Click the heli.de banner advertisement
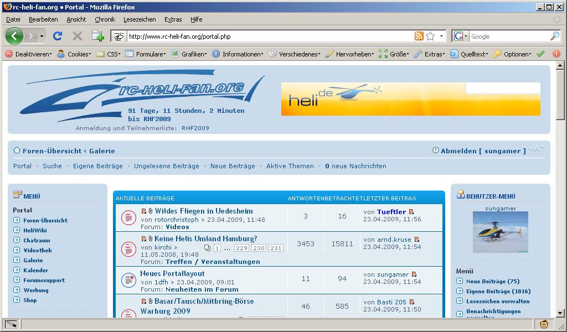 411,99
